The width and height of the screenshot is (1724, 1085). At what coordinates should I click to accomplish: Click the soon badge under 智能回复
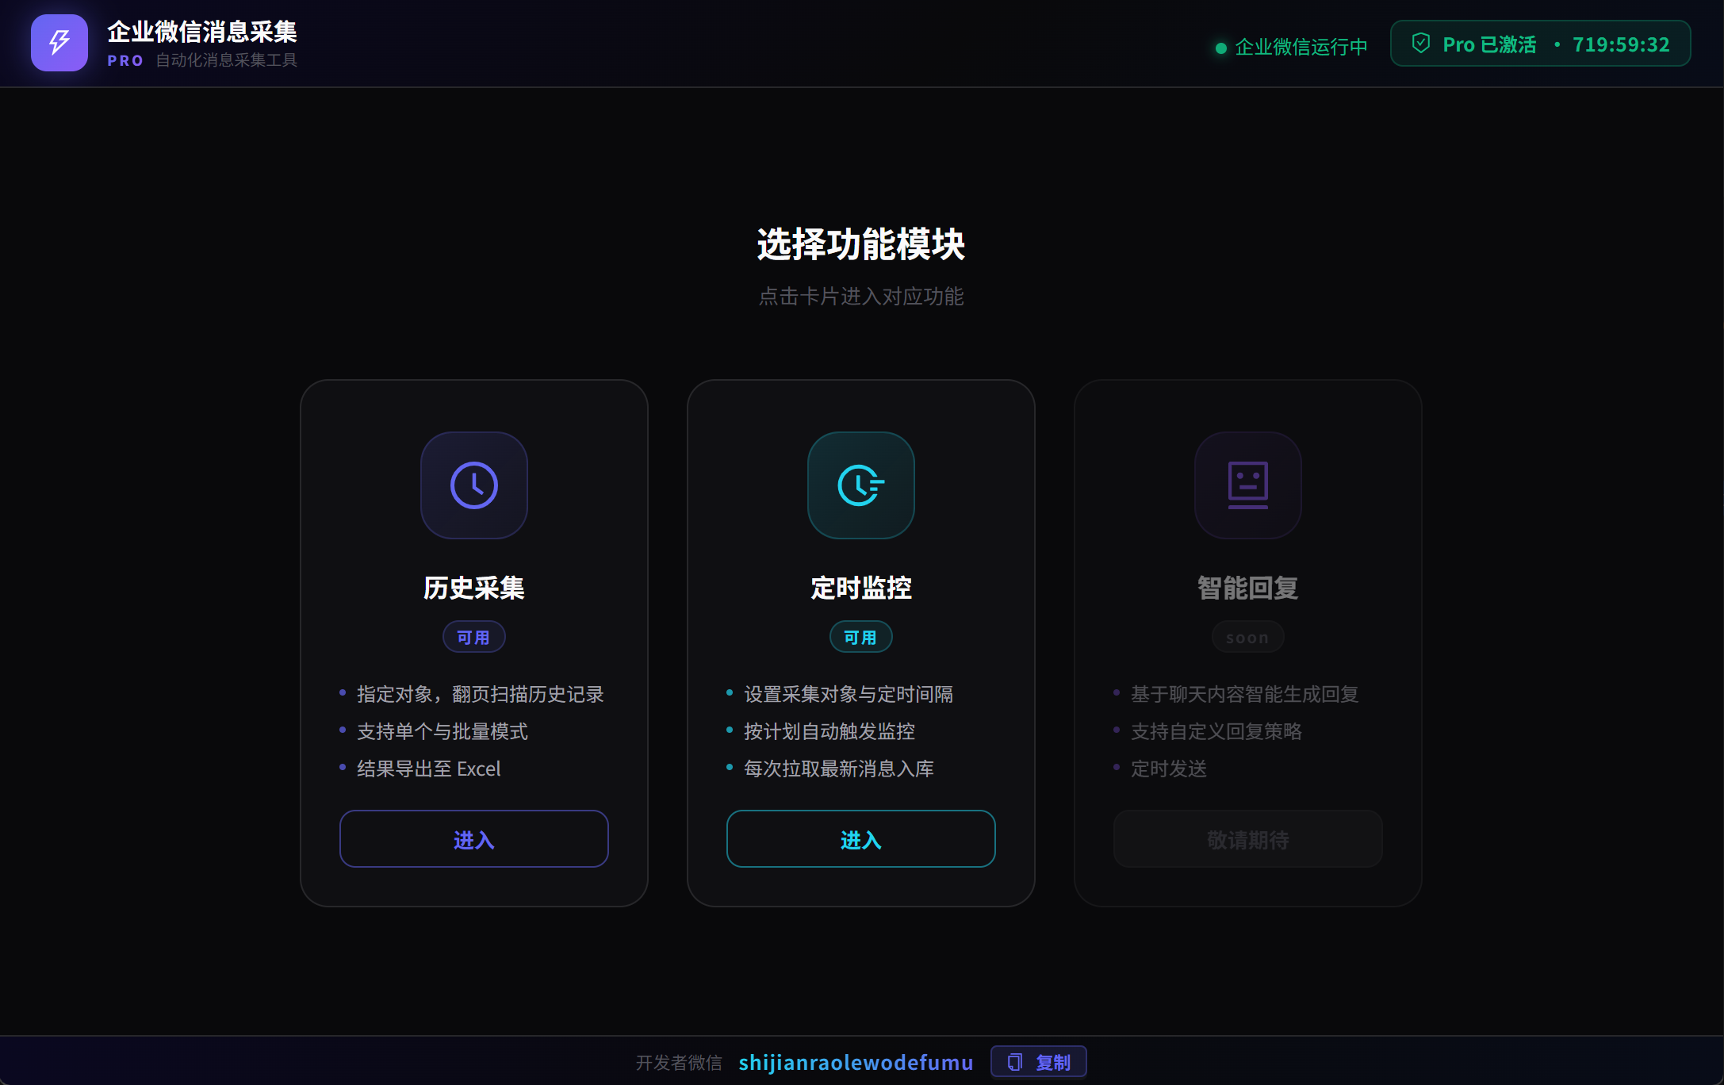(1248, 637)
